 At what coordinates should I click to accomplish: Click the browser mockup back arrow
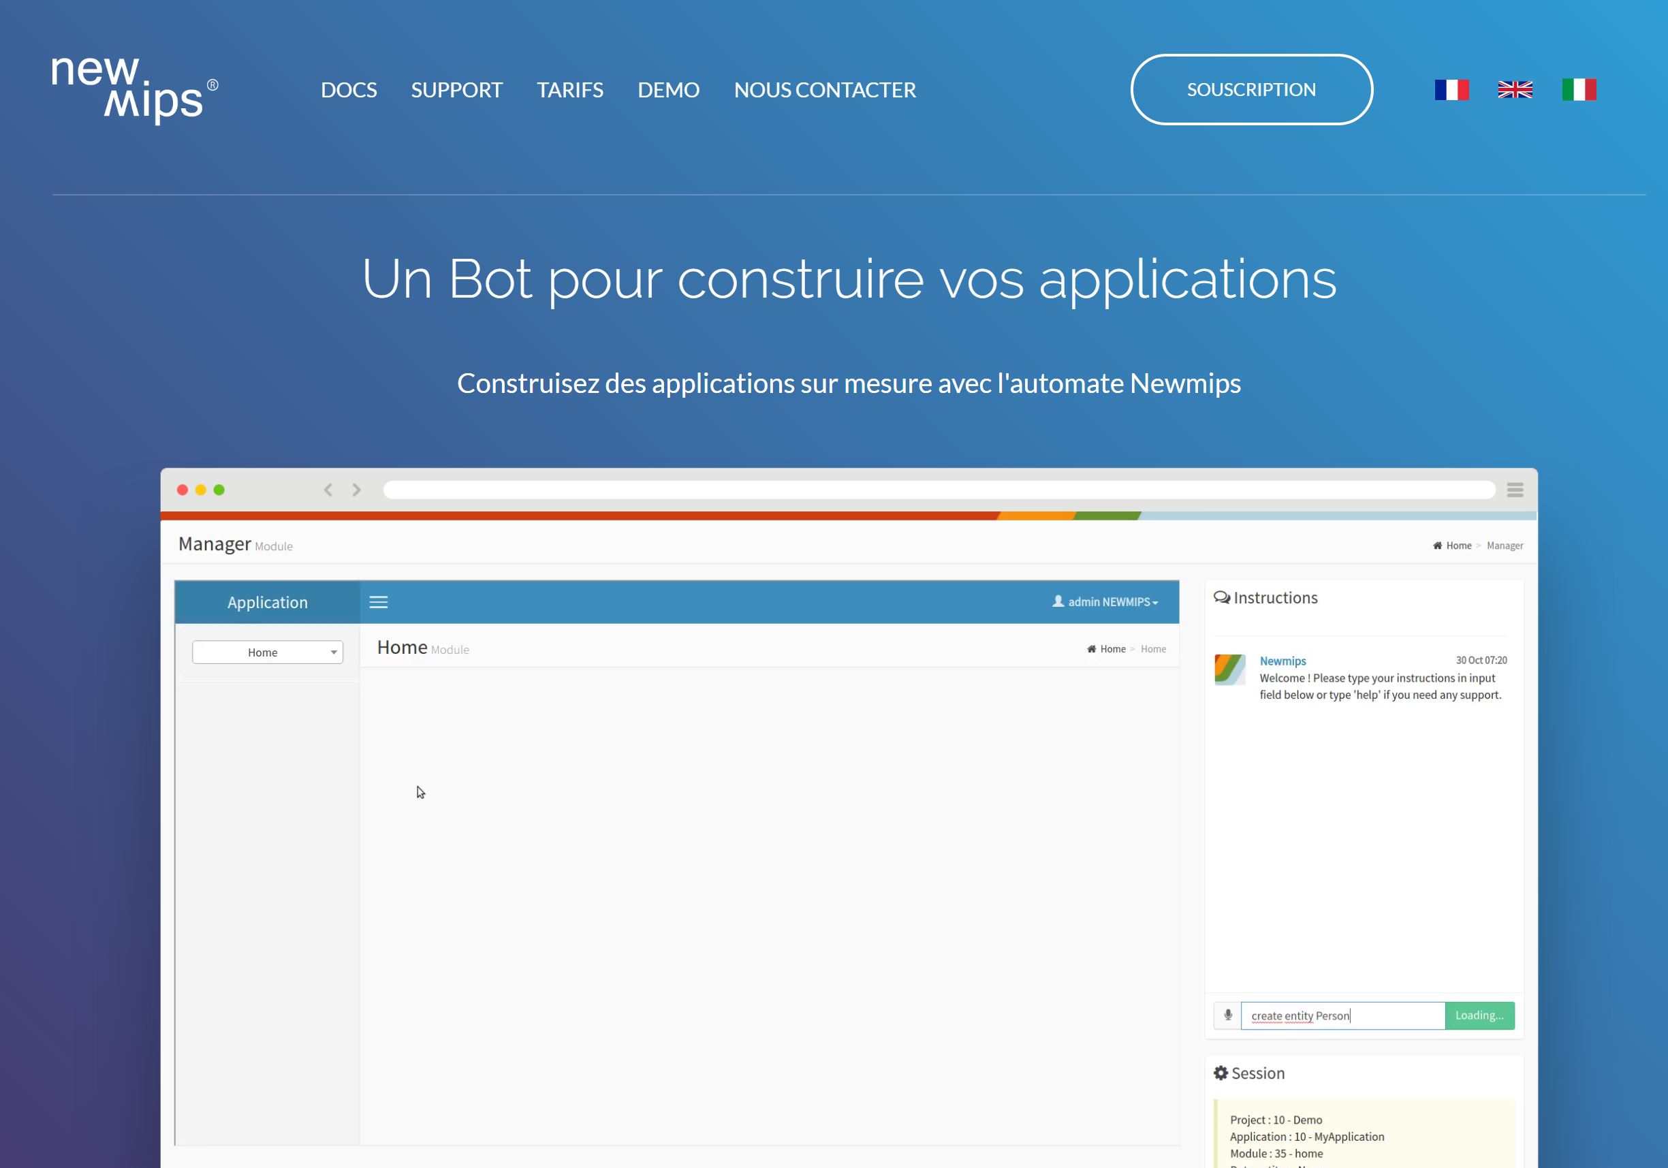coord(328,490)
